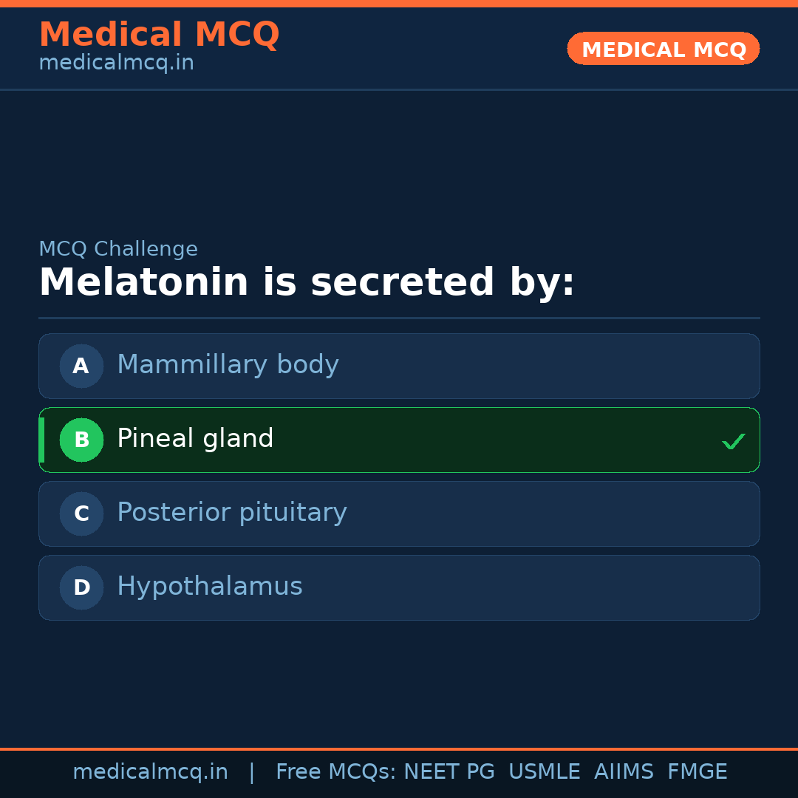
Task: Open medicalmcq.in link below the header title
Action: [116, 64]
